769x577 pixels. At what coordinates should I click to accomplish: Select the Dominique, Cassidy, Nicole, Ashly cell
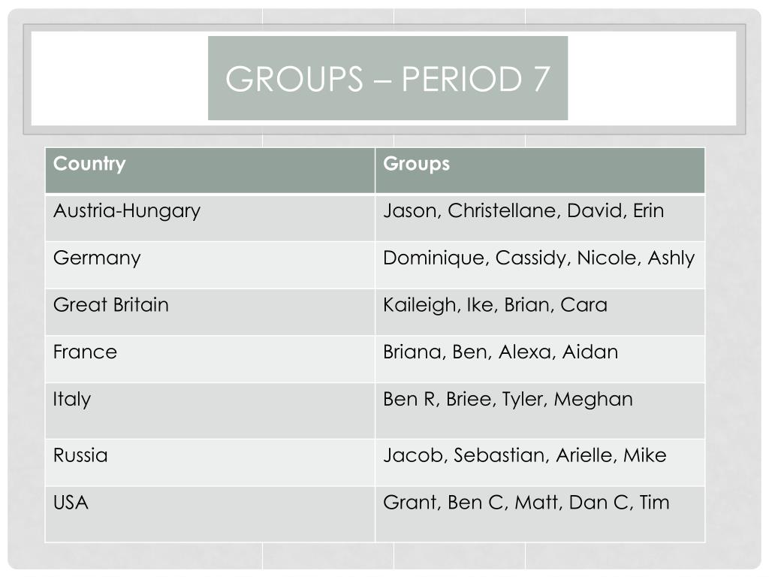click(x=540, y=264)
